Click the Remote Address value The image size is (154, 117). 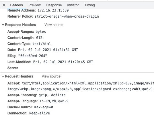pyautogui.click(x=53, y=10)
